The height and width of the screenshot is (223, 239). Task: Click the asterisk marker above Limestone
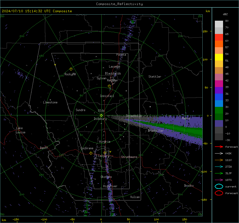pyautogui.click(x=50, y=100)
